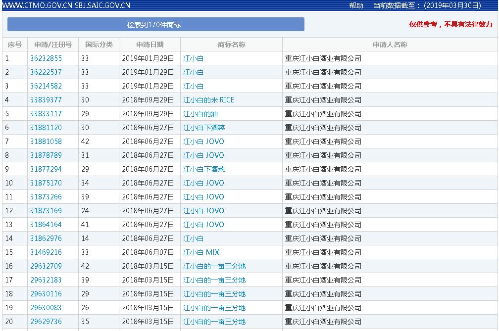Open 江小白下酒菜 name in row 31877294

click(x=204, y=169)
